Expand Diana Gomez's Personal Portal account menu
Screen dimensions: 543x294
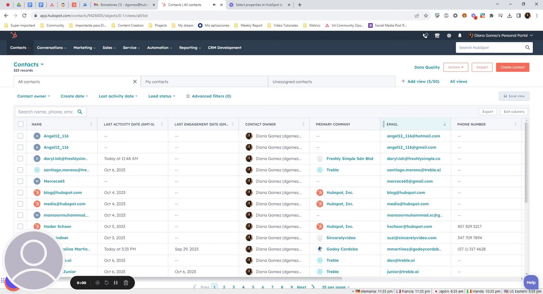pos(501,36)
